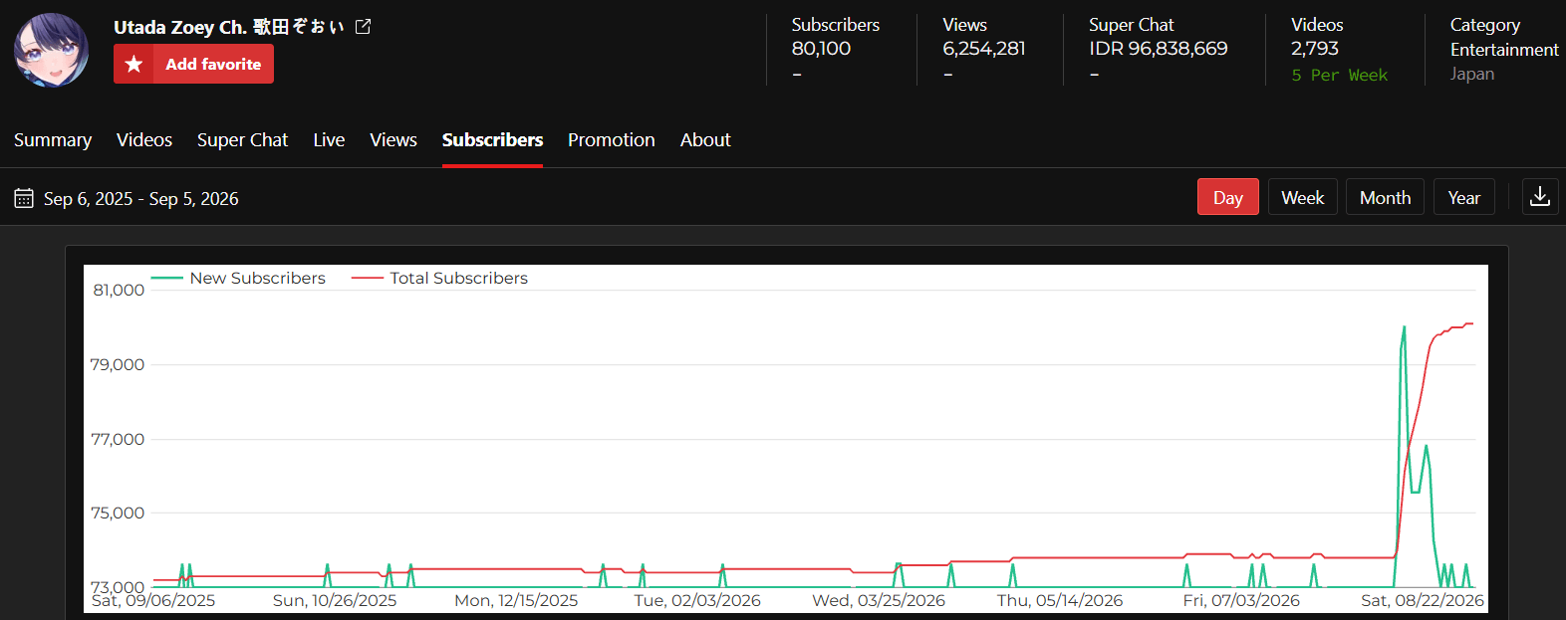Click the Add favorite button
1566x620 pixels.
[193, 64]
